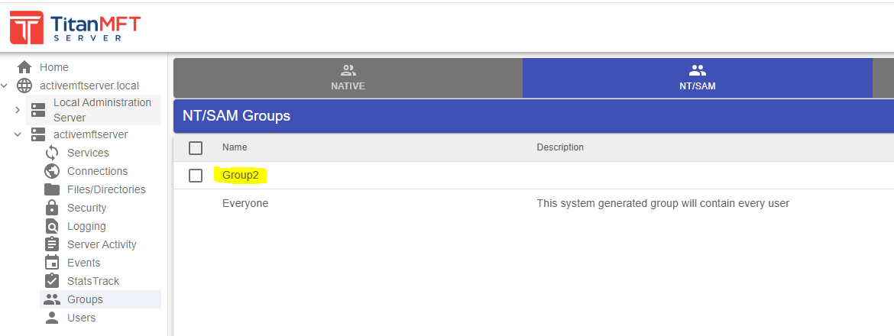Click the Events calendar icon
Viewport: 894px width, 336px height.
[x=52, y=263]
